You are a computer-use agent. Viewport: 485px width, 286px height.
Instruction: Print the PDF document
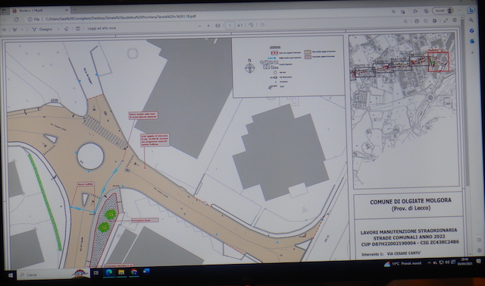pyautogui.click(x=416, y=21)
